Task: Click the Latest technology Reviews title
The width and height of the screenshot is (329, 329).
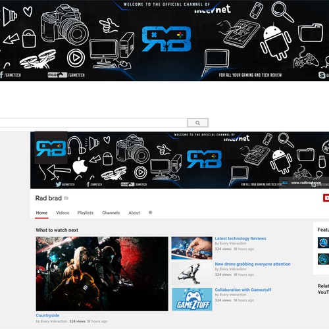Action: 241,238
